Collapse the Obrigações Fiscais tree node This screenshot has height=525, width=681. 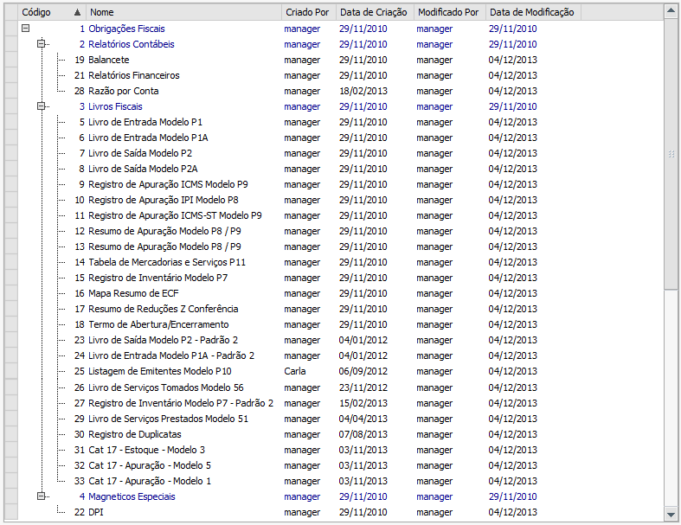pos(26,29)
